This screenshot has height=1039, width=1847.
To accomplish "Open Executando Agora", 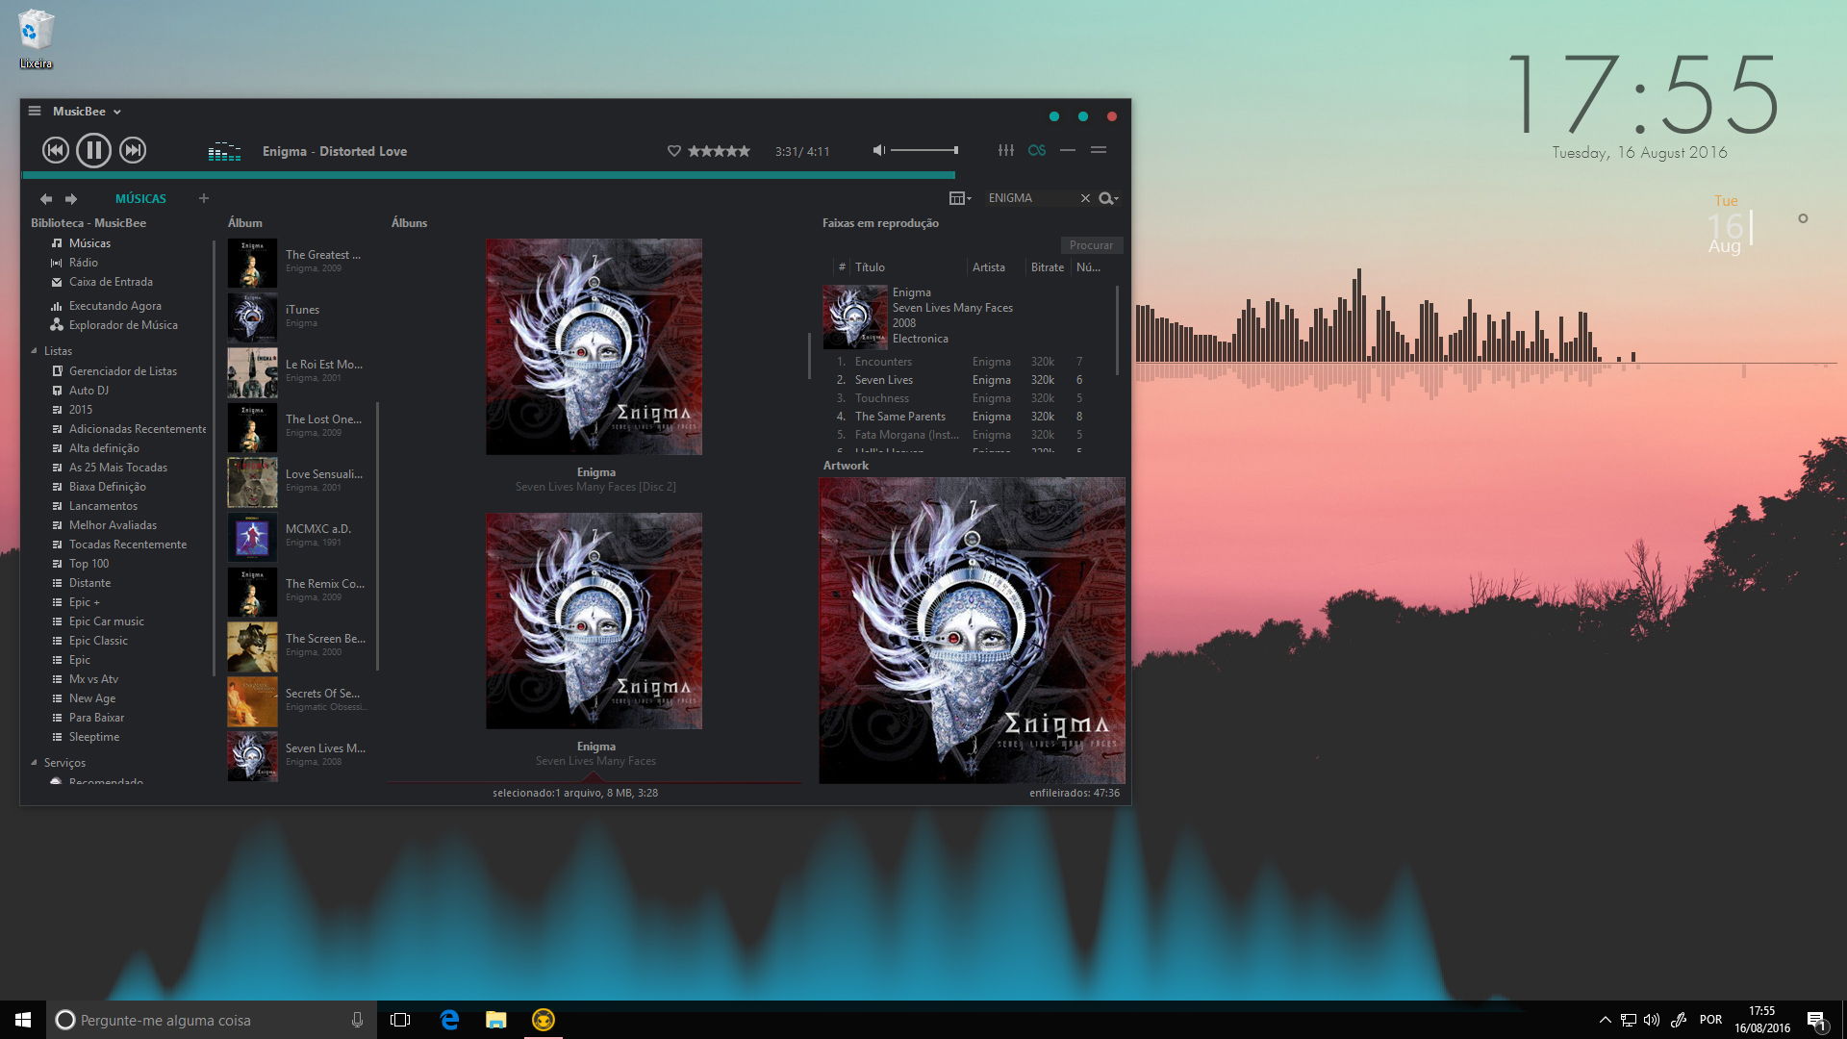I will tap(114, 306).
